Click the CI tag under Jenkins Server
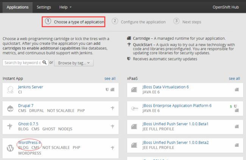246x160 pixels. tap(20, 92)
